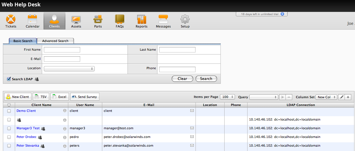Screen dimensions: 355x151
Task: Click the Phone input field
Action: [x=177, y=69]
